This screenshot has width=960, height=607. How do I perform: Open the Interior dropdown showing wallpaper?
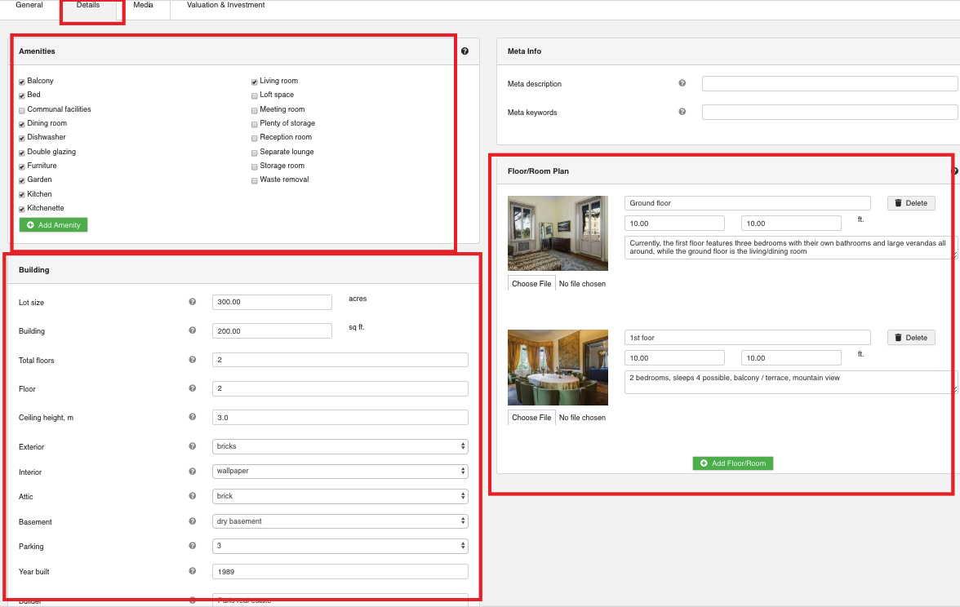click(x=340, y=472)
